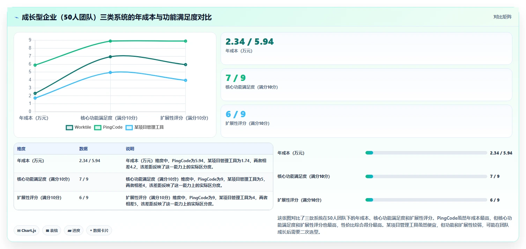Click the 年成本（万元） progress row label

tap(291, 153)
